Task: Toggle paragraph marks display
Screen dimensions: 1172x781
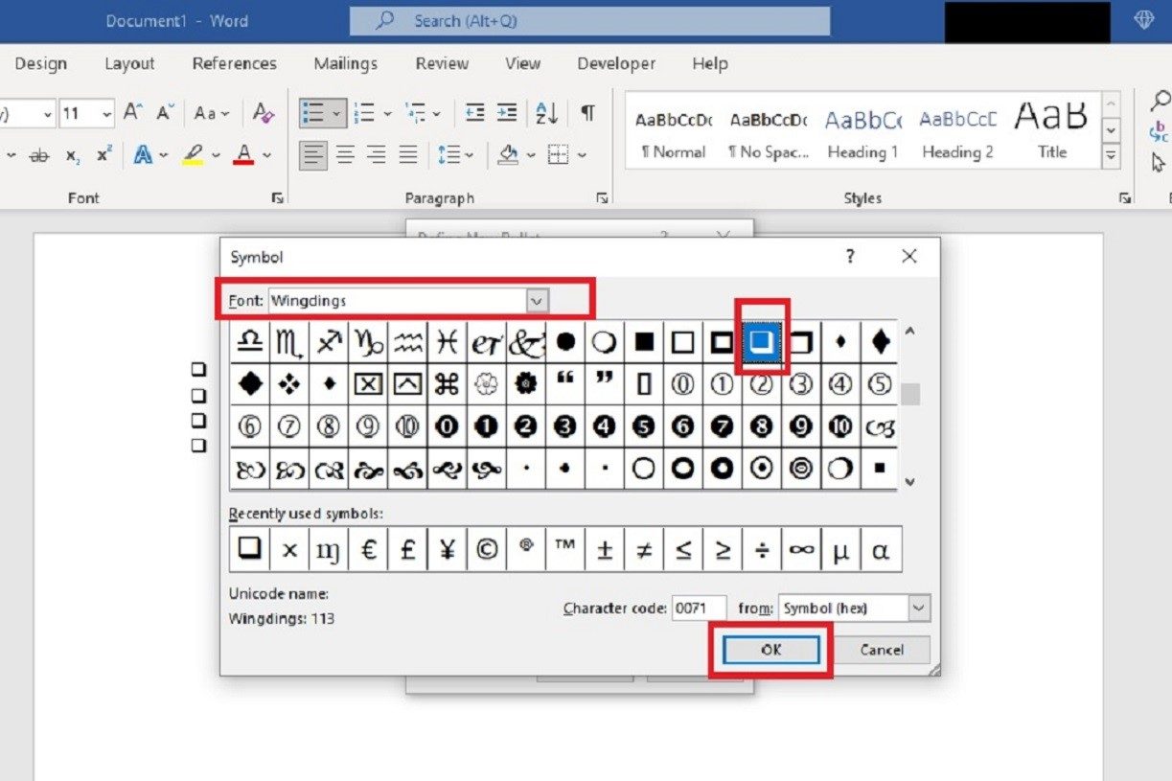Action: 586,112
